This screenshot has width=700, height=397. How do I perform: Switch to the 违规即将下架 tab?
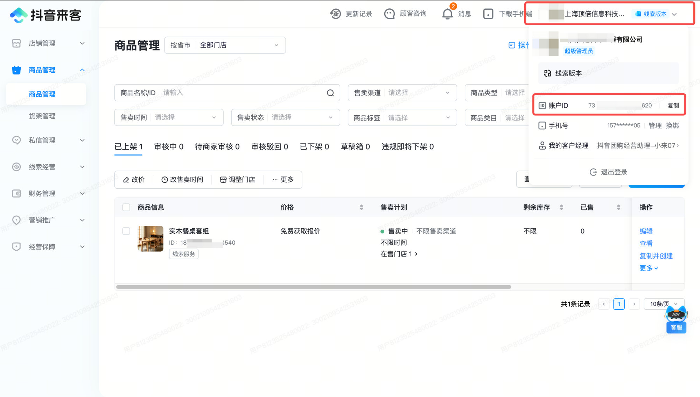(408, 147)
